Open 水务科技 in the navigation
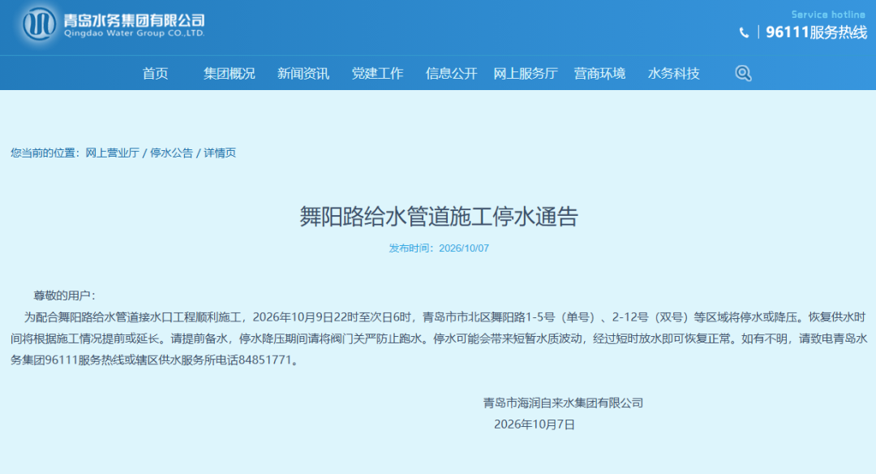This screenshot has height=474, width=876. [674, 73]
